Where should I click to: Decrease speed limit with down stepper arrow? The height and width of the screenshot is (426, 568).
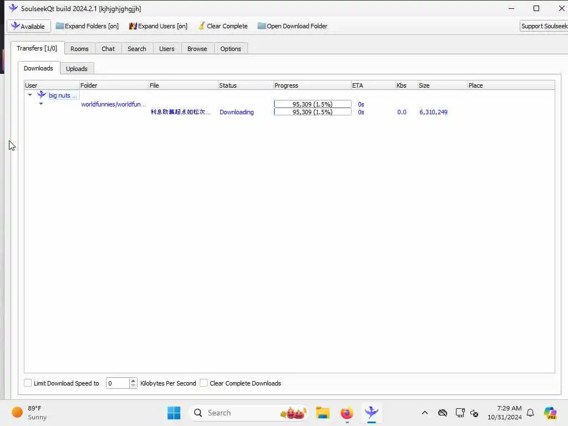click(x=133, y=386)
